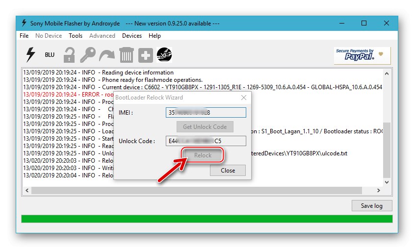This screenshot has height=249, width=414.
Task: Click the log vertical scrollbar up arrow
Action: tap(387, 74)
